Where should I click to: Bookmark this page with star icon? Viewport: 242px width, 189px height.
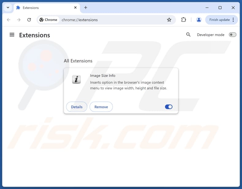click(x=169, y=20)
